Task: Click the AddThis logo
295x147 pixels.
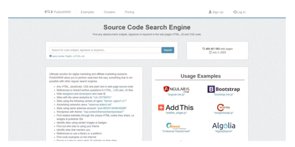Action: tap(176, 107)
